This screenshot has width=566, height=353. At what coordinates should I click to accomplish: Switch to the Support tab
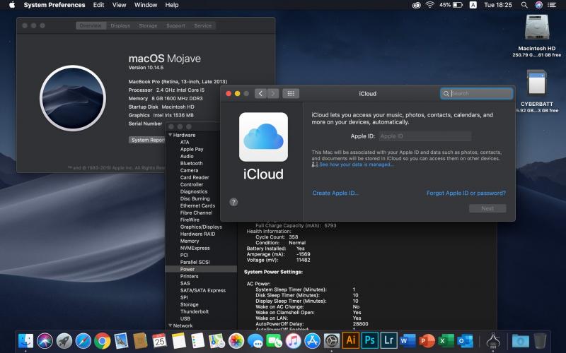point(175,25)
